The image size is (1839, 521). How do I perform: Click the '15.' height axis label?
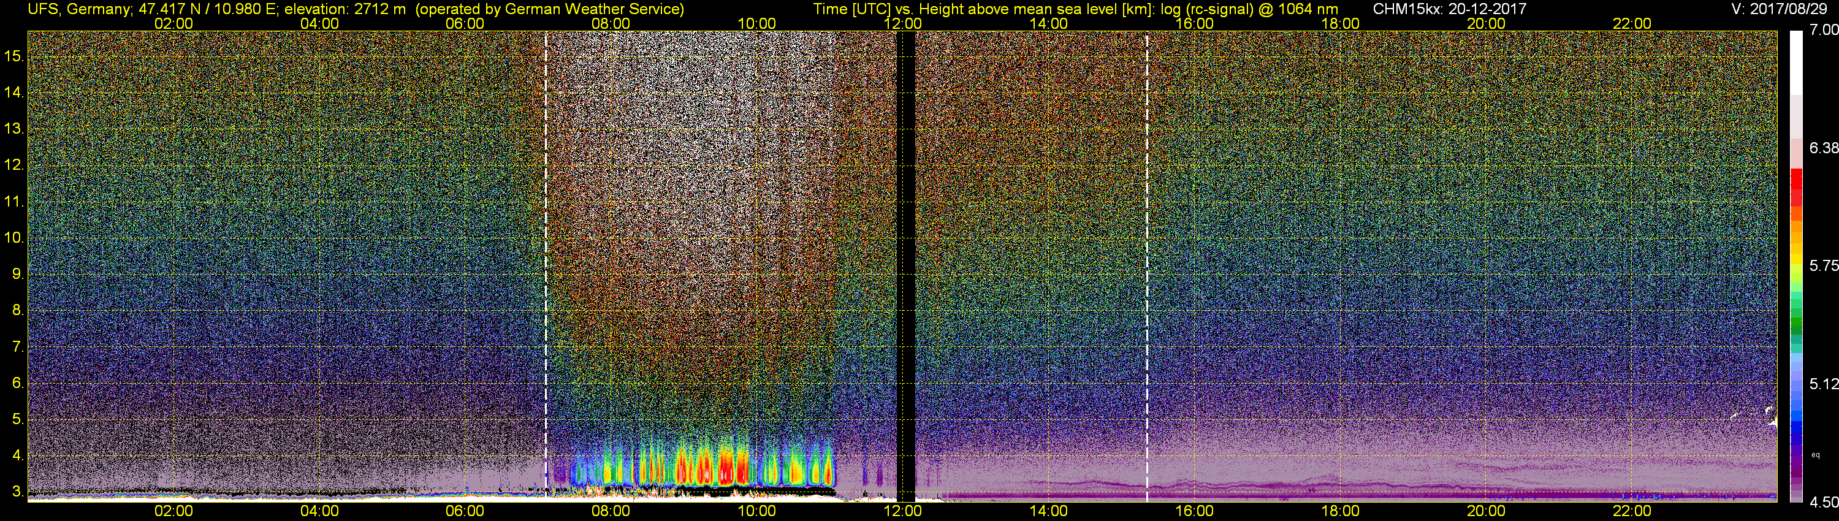pyautogui.click(x=14, y=56)
